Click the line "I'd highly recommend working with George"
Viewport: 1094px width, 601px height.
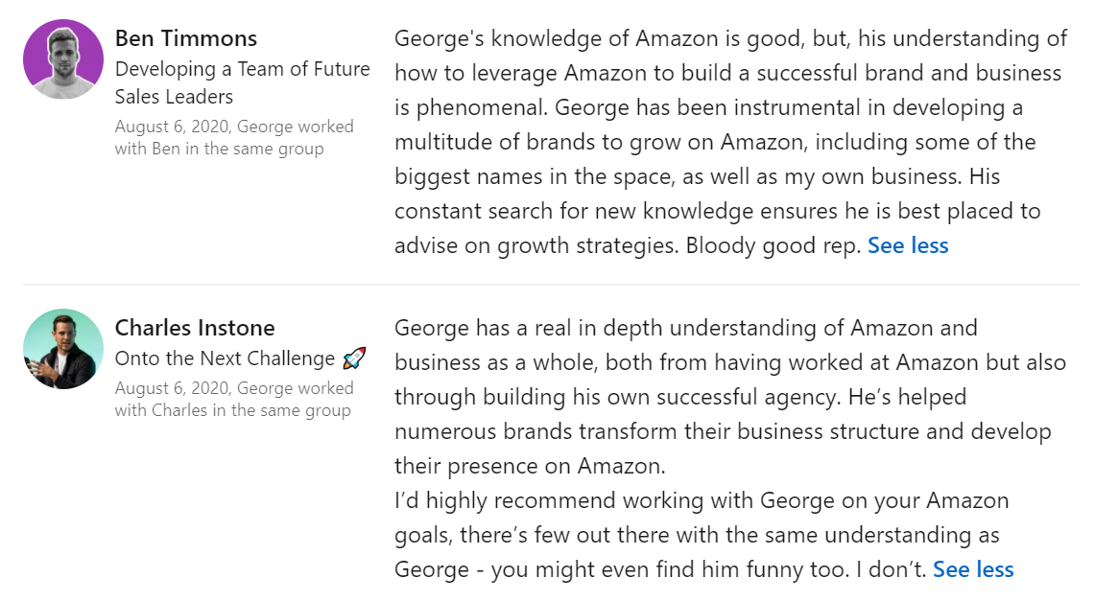click(702, 500)
